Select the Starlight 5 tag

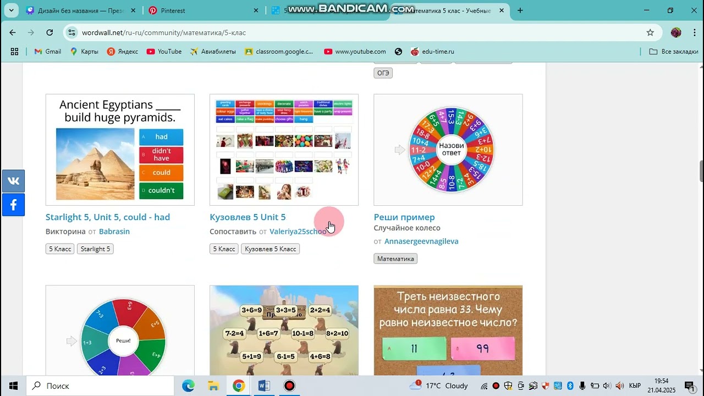(95, 249)
